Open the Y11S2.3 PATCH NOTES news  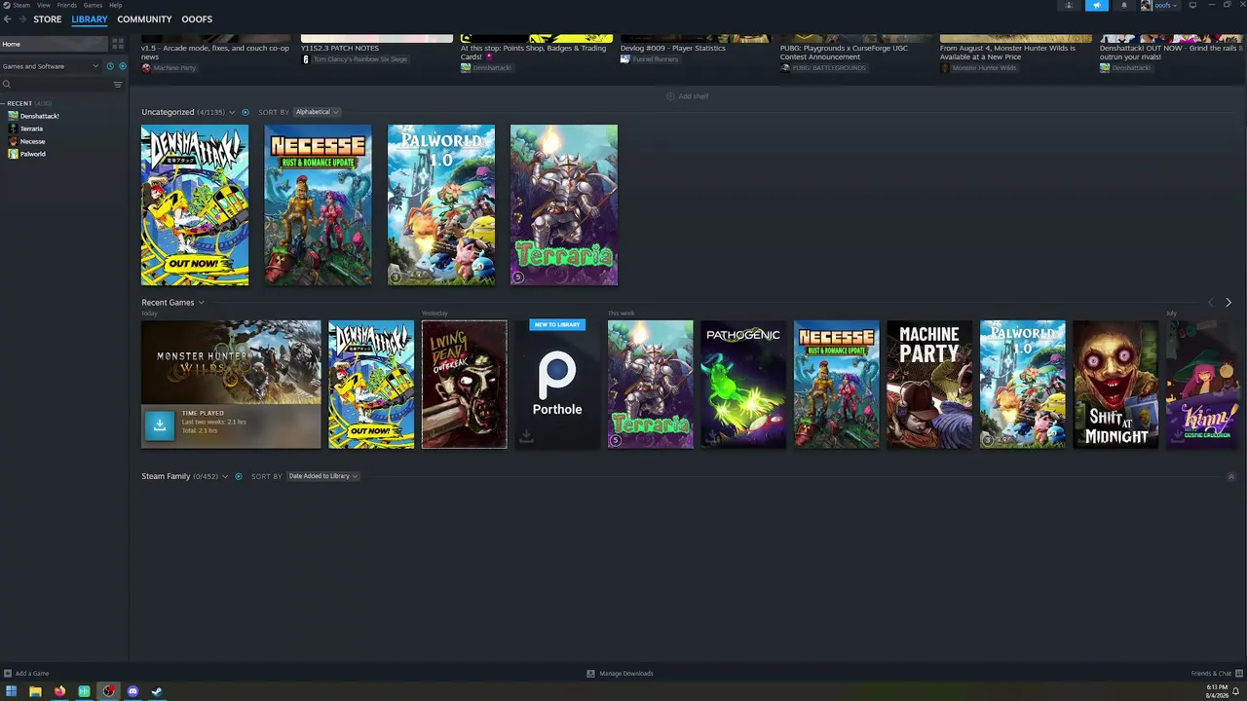pos(340,48)
